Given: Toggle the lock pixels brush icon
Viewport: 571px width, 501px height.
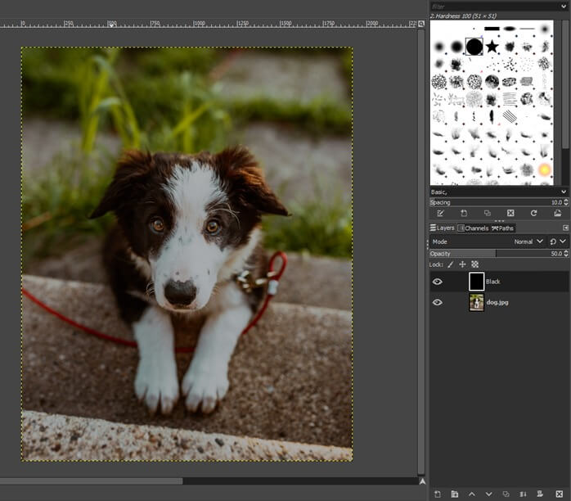Looking at the screenshot, I should pos(450,264).
